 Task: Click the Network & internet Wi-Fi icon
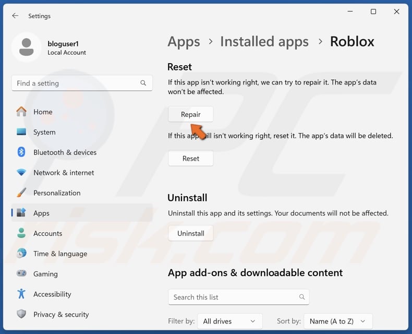click(21, 173)
